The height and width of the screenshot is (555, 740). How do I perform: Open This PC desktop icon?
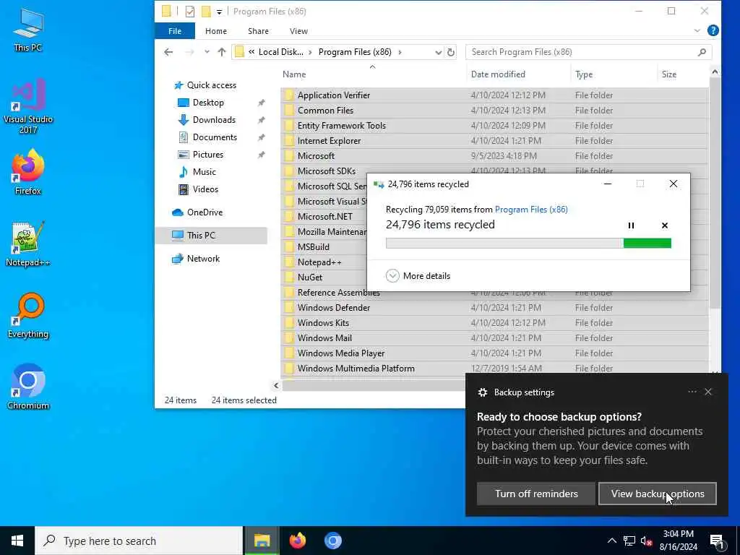pos(28,29)
